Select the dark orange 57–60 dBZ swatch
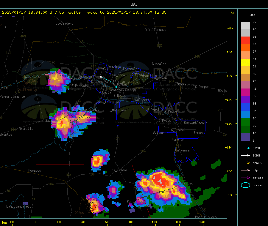The height and width of the screenshot is (226, 268). pyautogui.click(x=245, y=48)
